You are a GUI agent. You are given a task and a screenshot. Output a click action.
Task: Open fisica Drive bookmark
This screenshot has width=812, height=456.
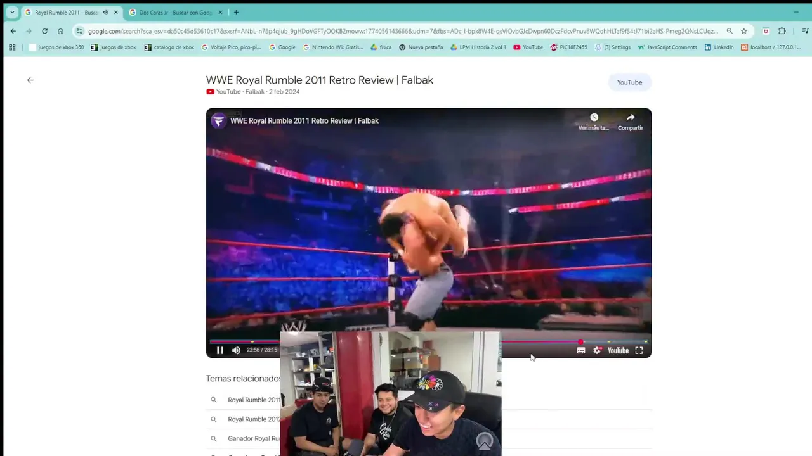coord(381,47)
